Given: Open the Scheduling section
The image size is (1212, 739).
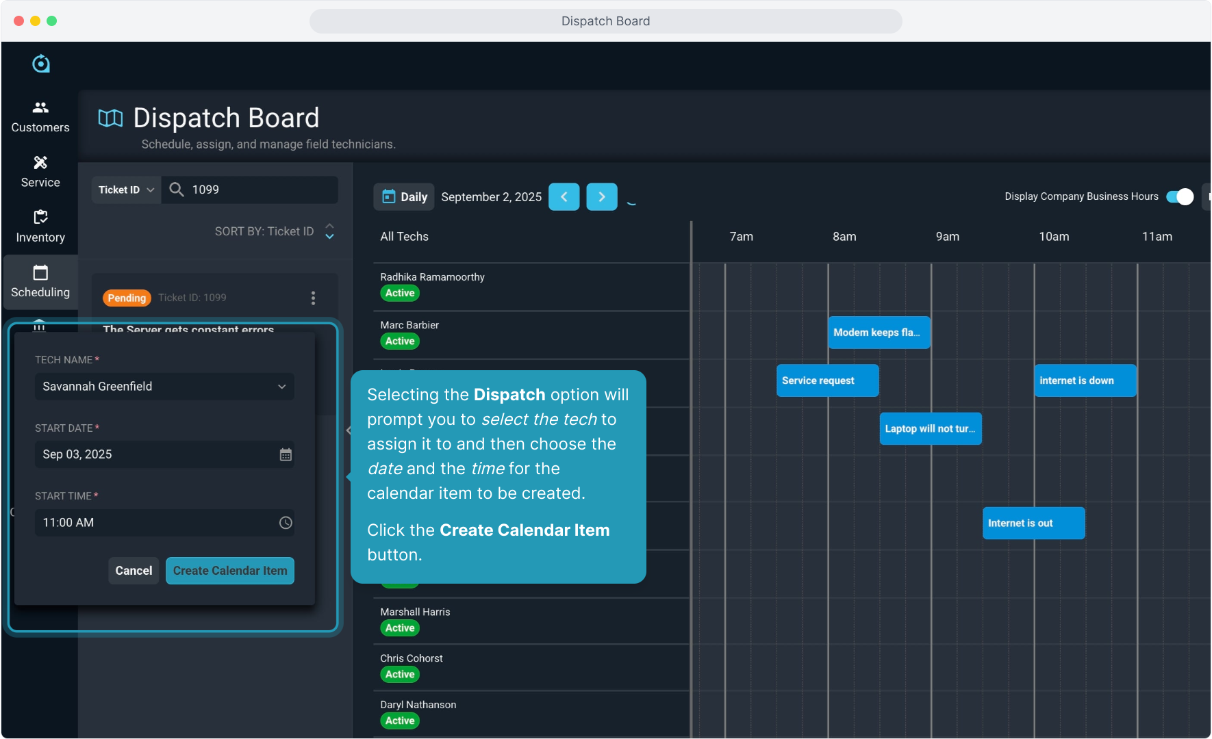Looking at the screenshot, I should tap(40, 282).
